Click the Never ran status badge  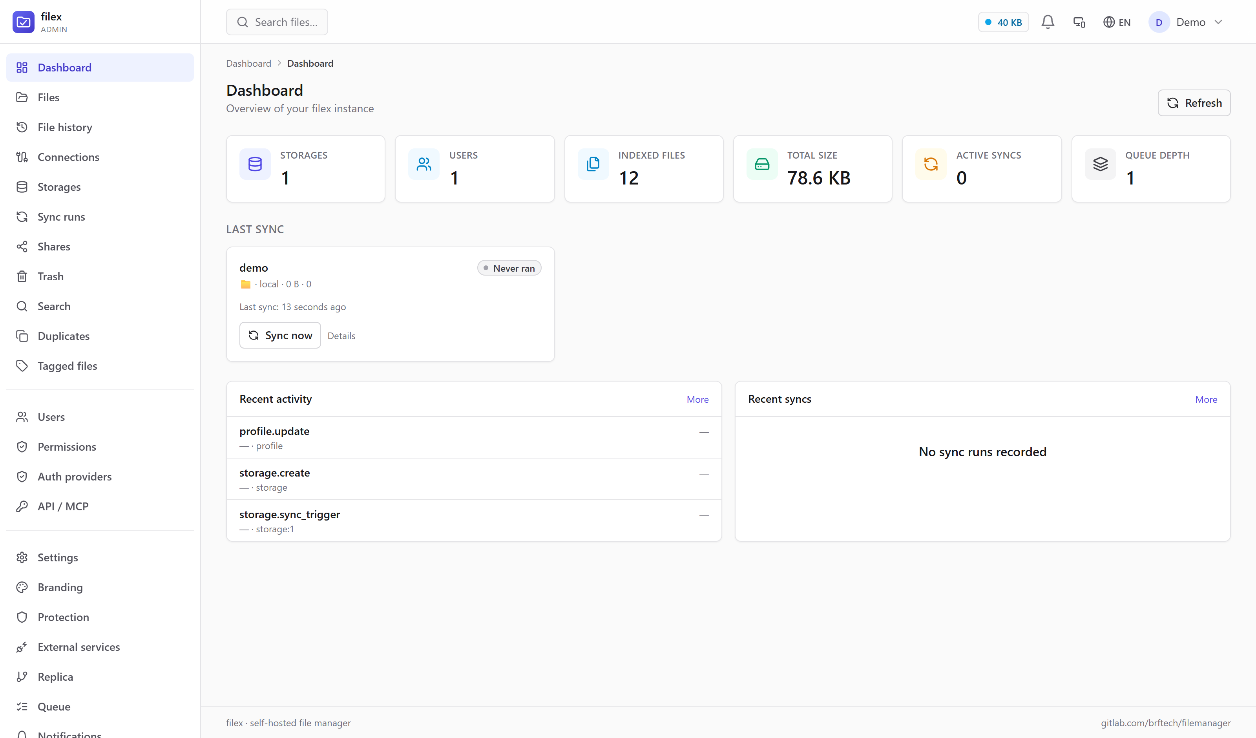509,268
